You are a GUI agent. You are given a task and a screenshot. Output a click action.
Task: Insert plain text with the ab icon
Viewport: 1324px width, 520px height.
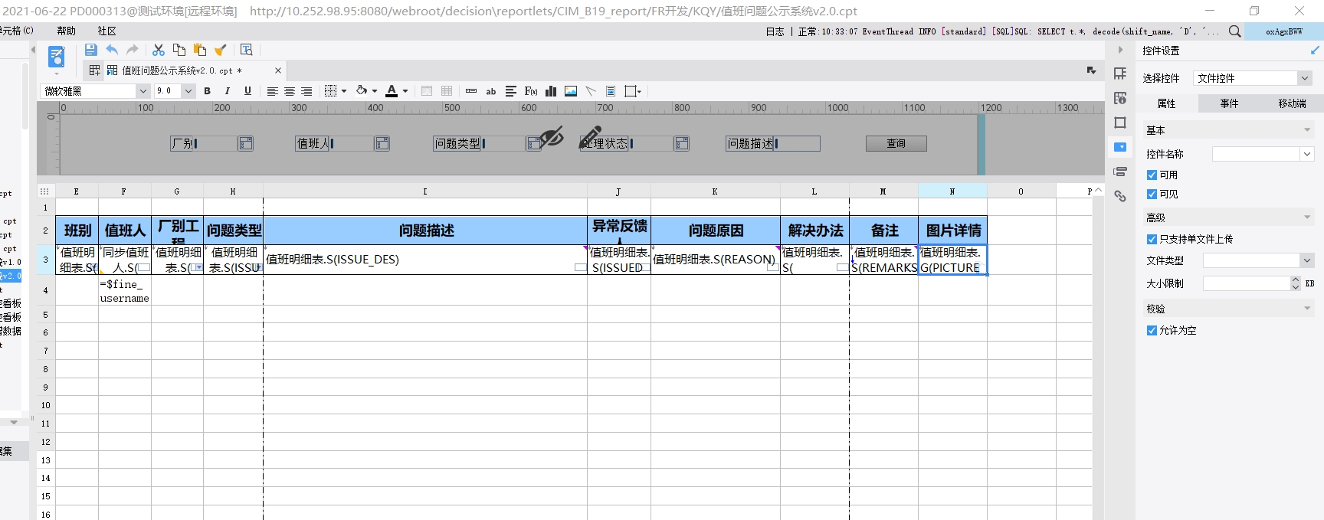tap(491, 91)
